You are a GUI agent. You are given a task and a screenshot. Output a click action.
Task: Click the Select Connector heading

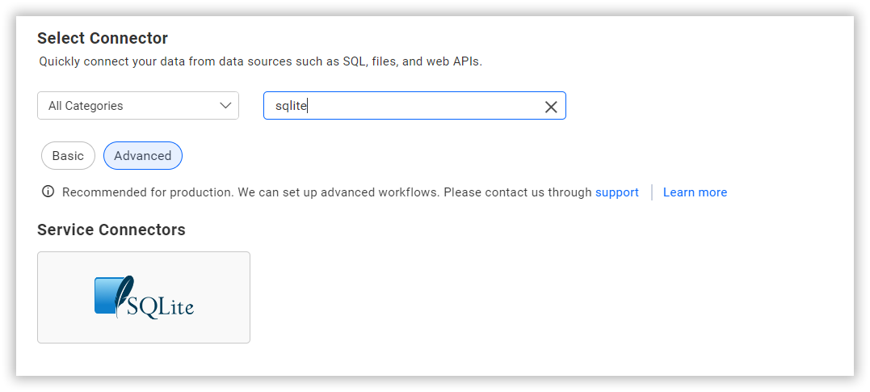coord(103,38)
